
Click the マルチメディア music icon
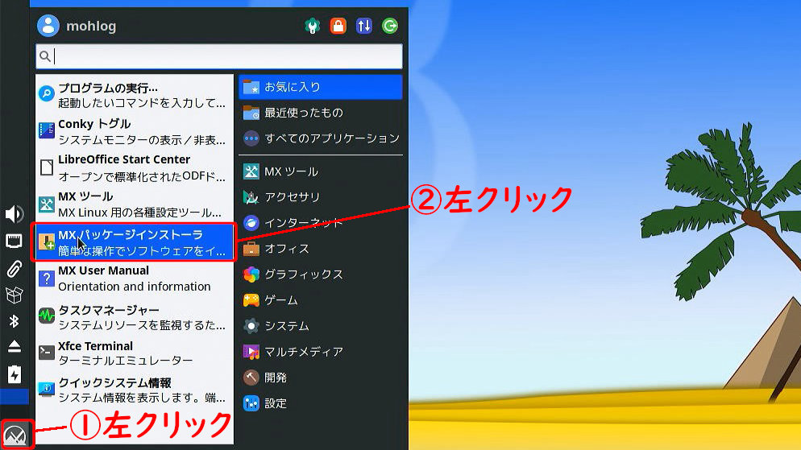tap(251, 352)
